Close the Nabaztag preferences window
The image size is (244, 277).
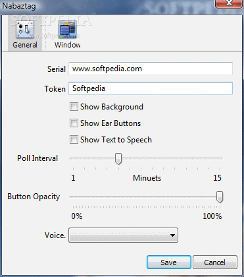pos(229,3)
